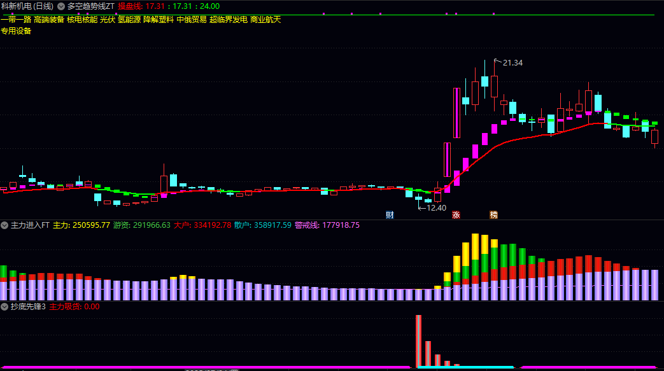The width and height of the screenshot is (664, 371).
Task: Click the 散户: 358917.59 value
Action: [x=263, y=225]
